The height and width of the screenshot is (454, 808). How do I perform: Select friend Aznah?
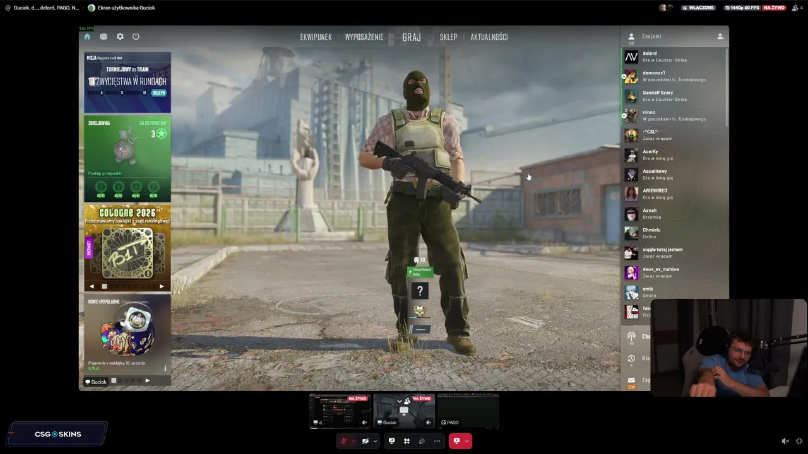click(x=674, y=213)
